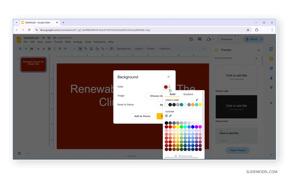Click the Layout toolbar button
Screen dimensions: 289x179
click(x=139, y=49)
